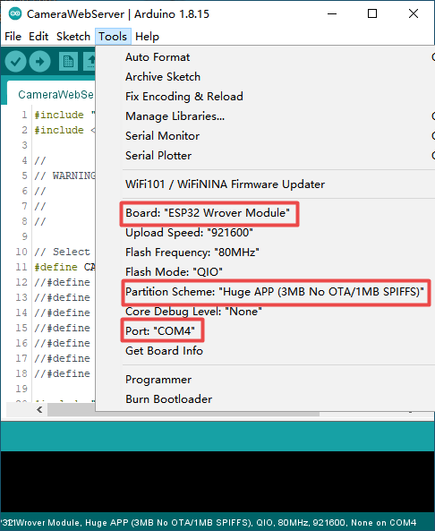The image size is (435, 531).
Task: Expand Core Debug Level: "None" submenu
Action: (265, 312)
